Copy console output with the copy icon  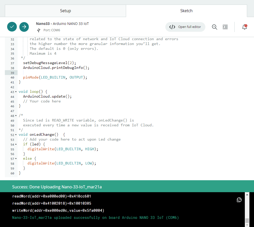click(x=239, y=200)
